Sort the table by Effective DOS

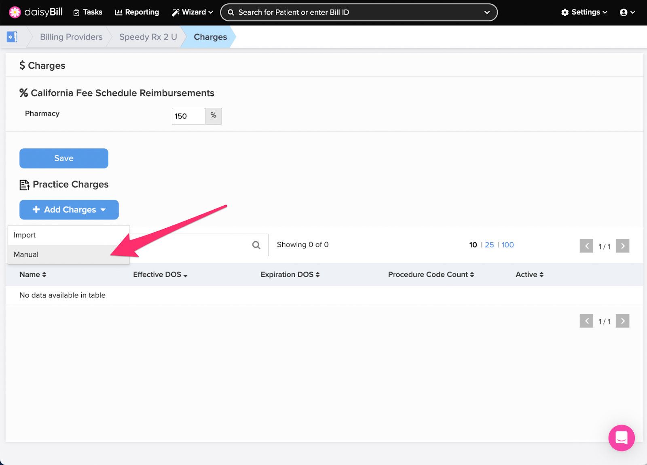[160, 274]
